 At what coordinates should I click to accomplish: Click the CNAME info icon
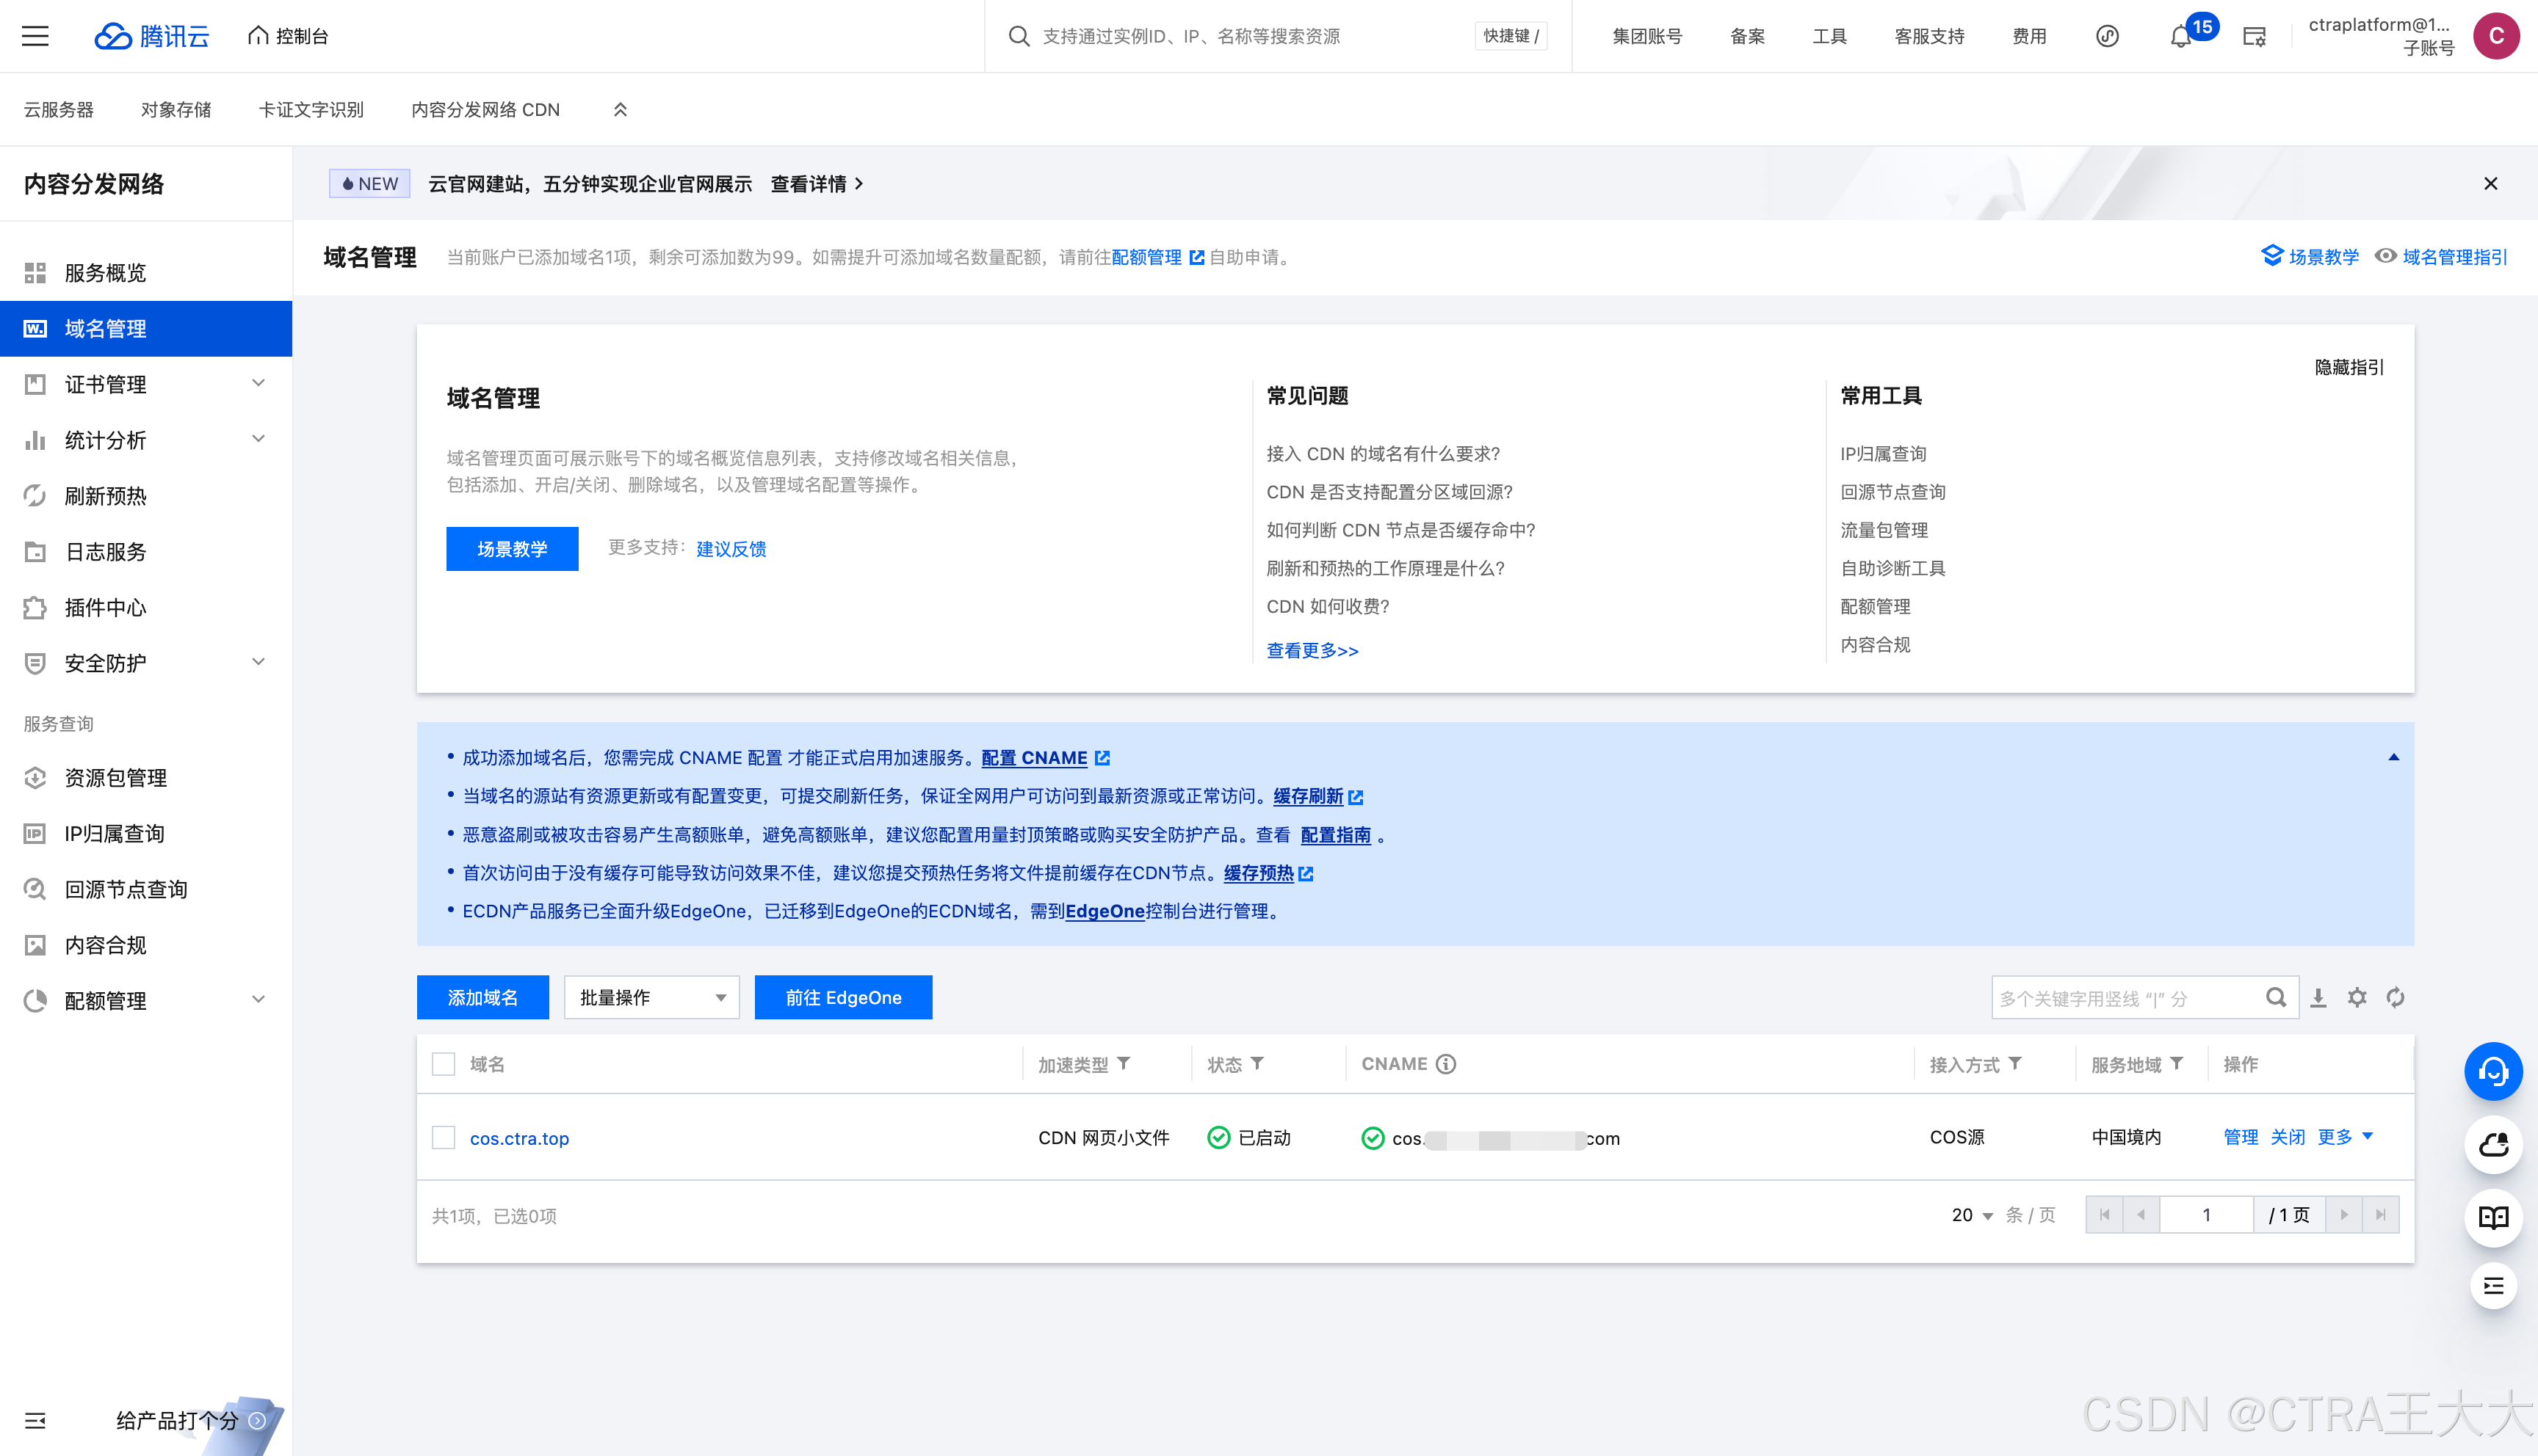pyautogui.click(x=1445, y=1064)
